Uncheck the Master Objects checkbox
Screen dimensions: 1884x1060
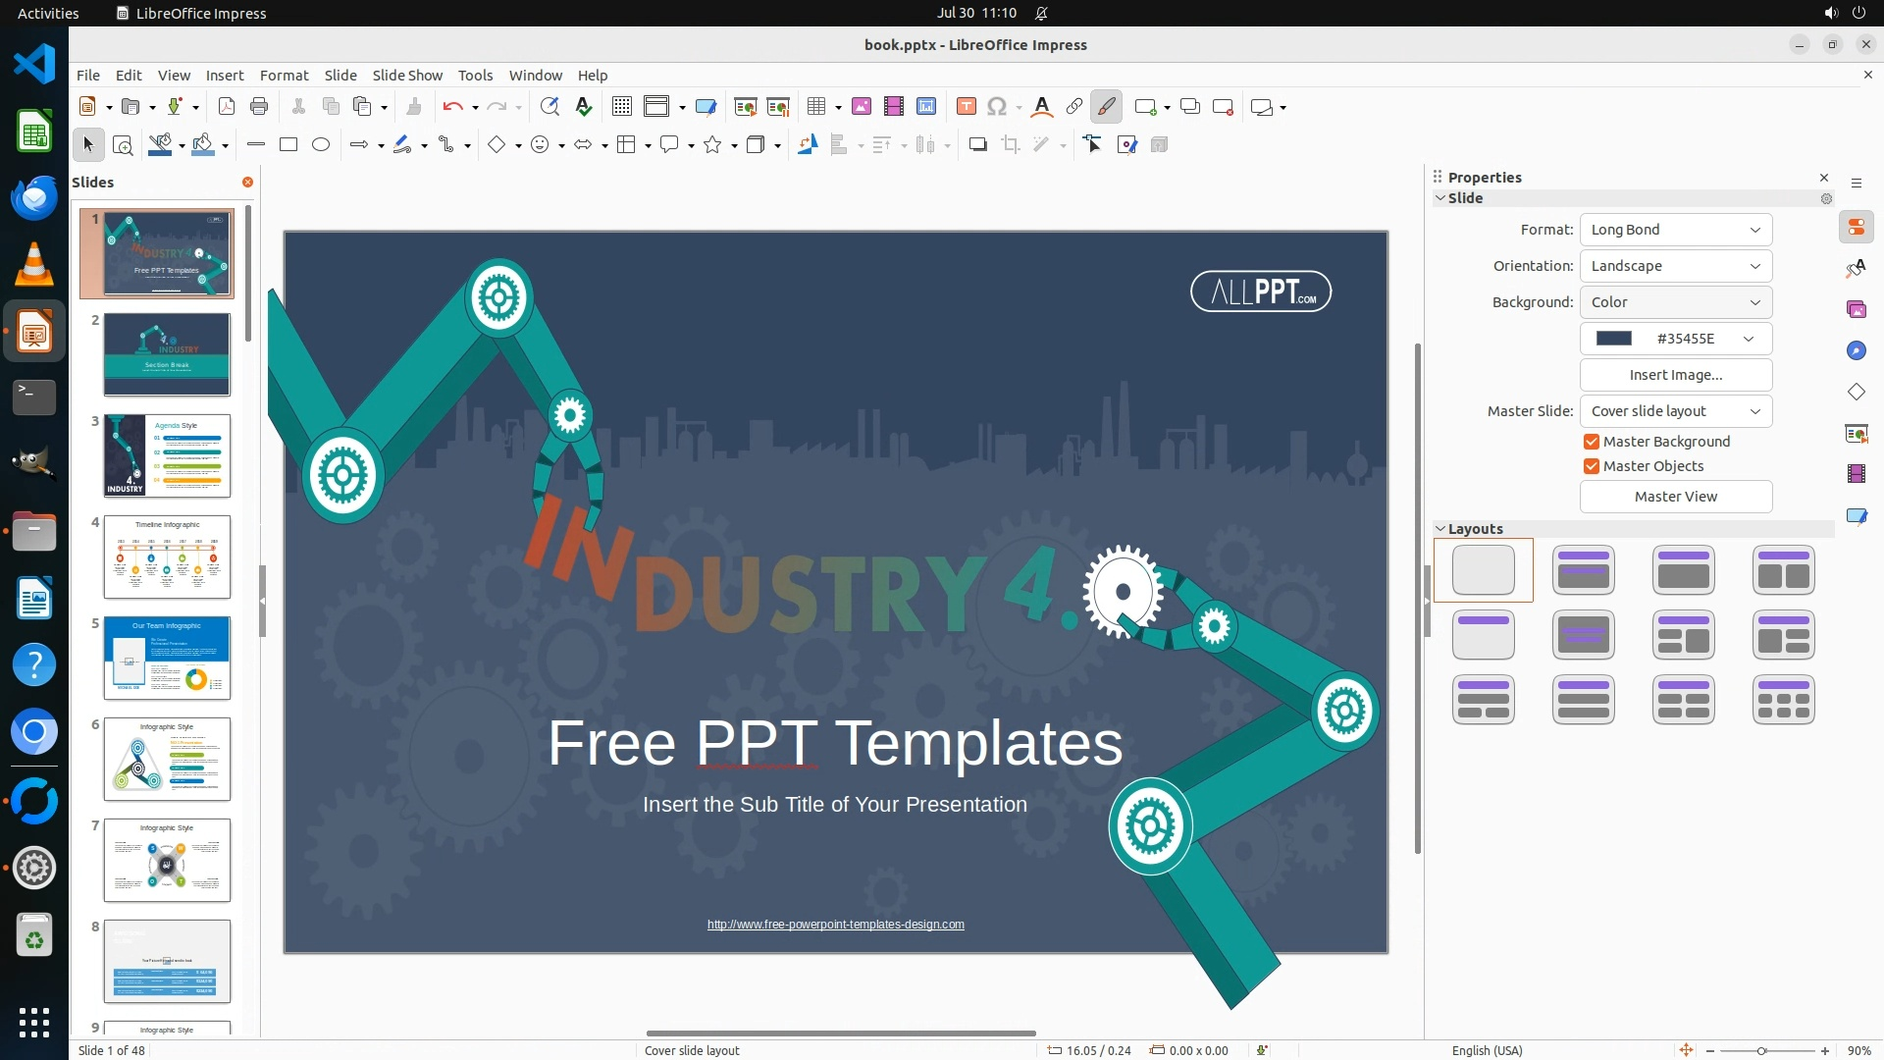coord(1592,466)
